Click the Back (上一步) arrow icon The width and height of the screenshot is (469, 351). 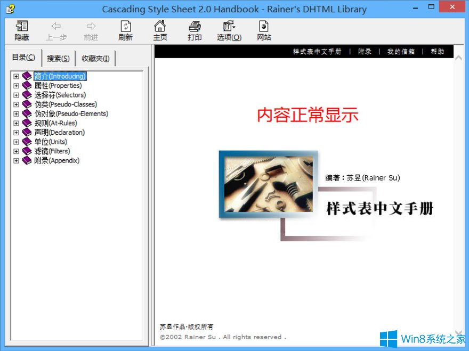[56, 26]
